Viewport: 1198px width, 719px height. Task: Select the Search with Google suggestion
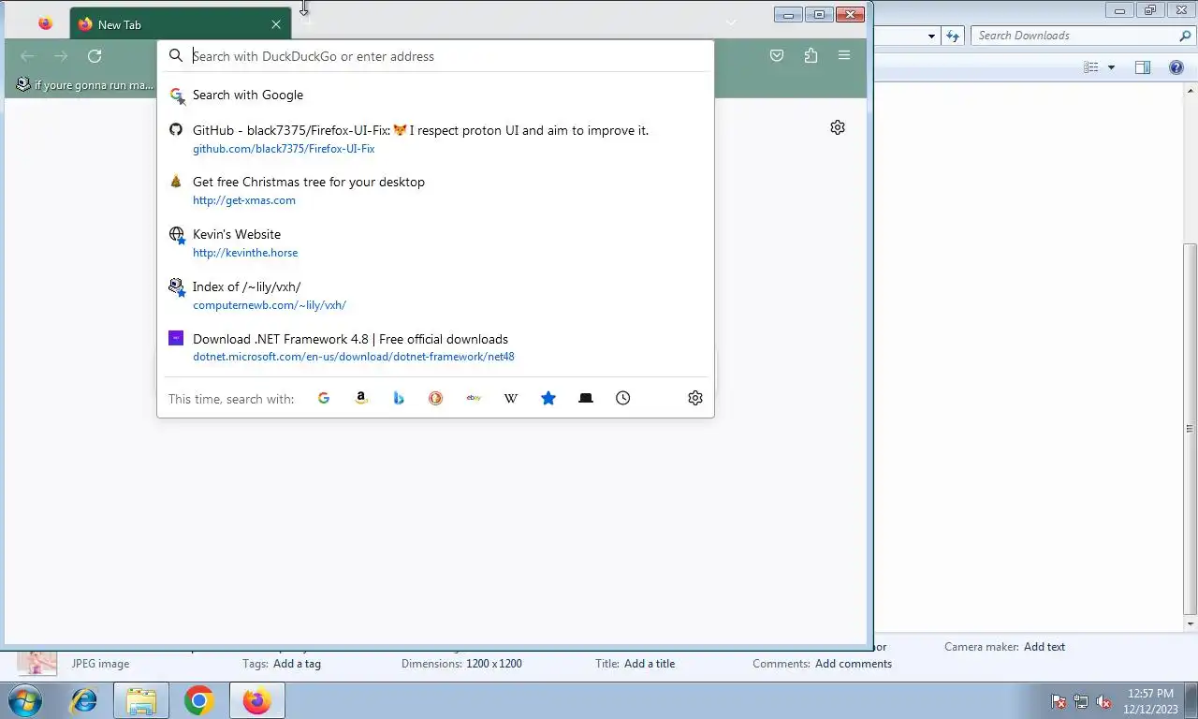435,95
